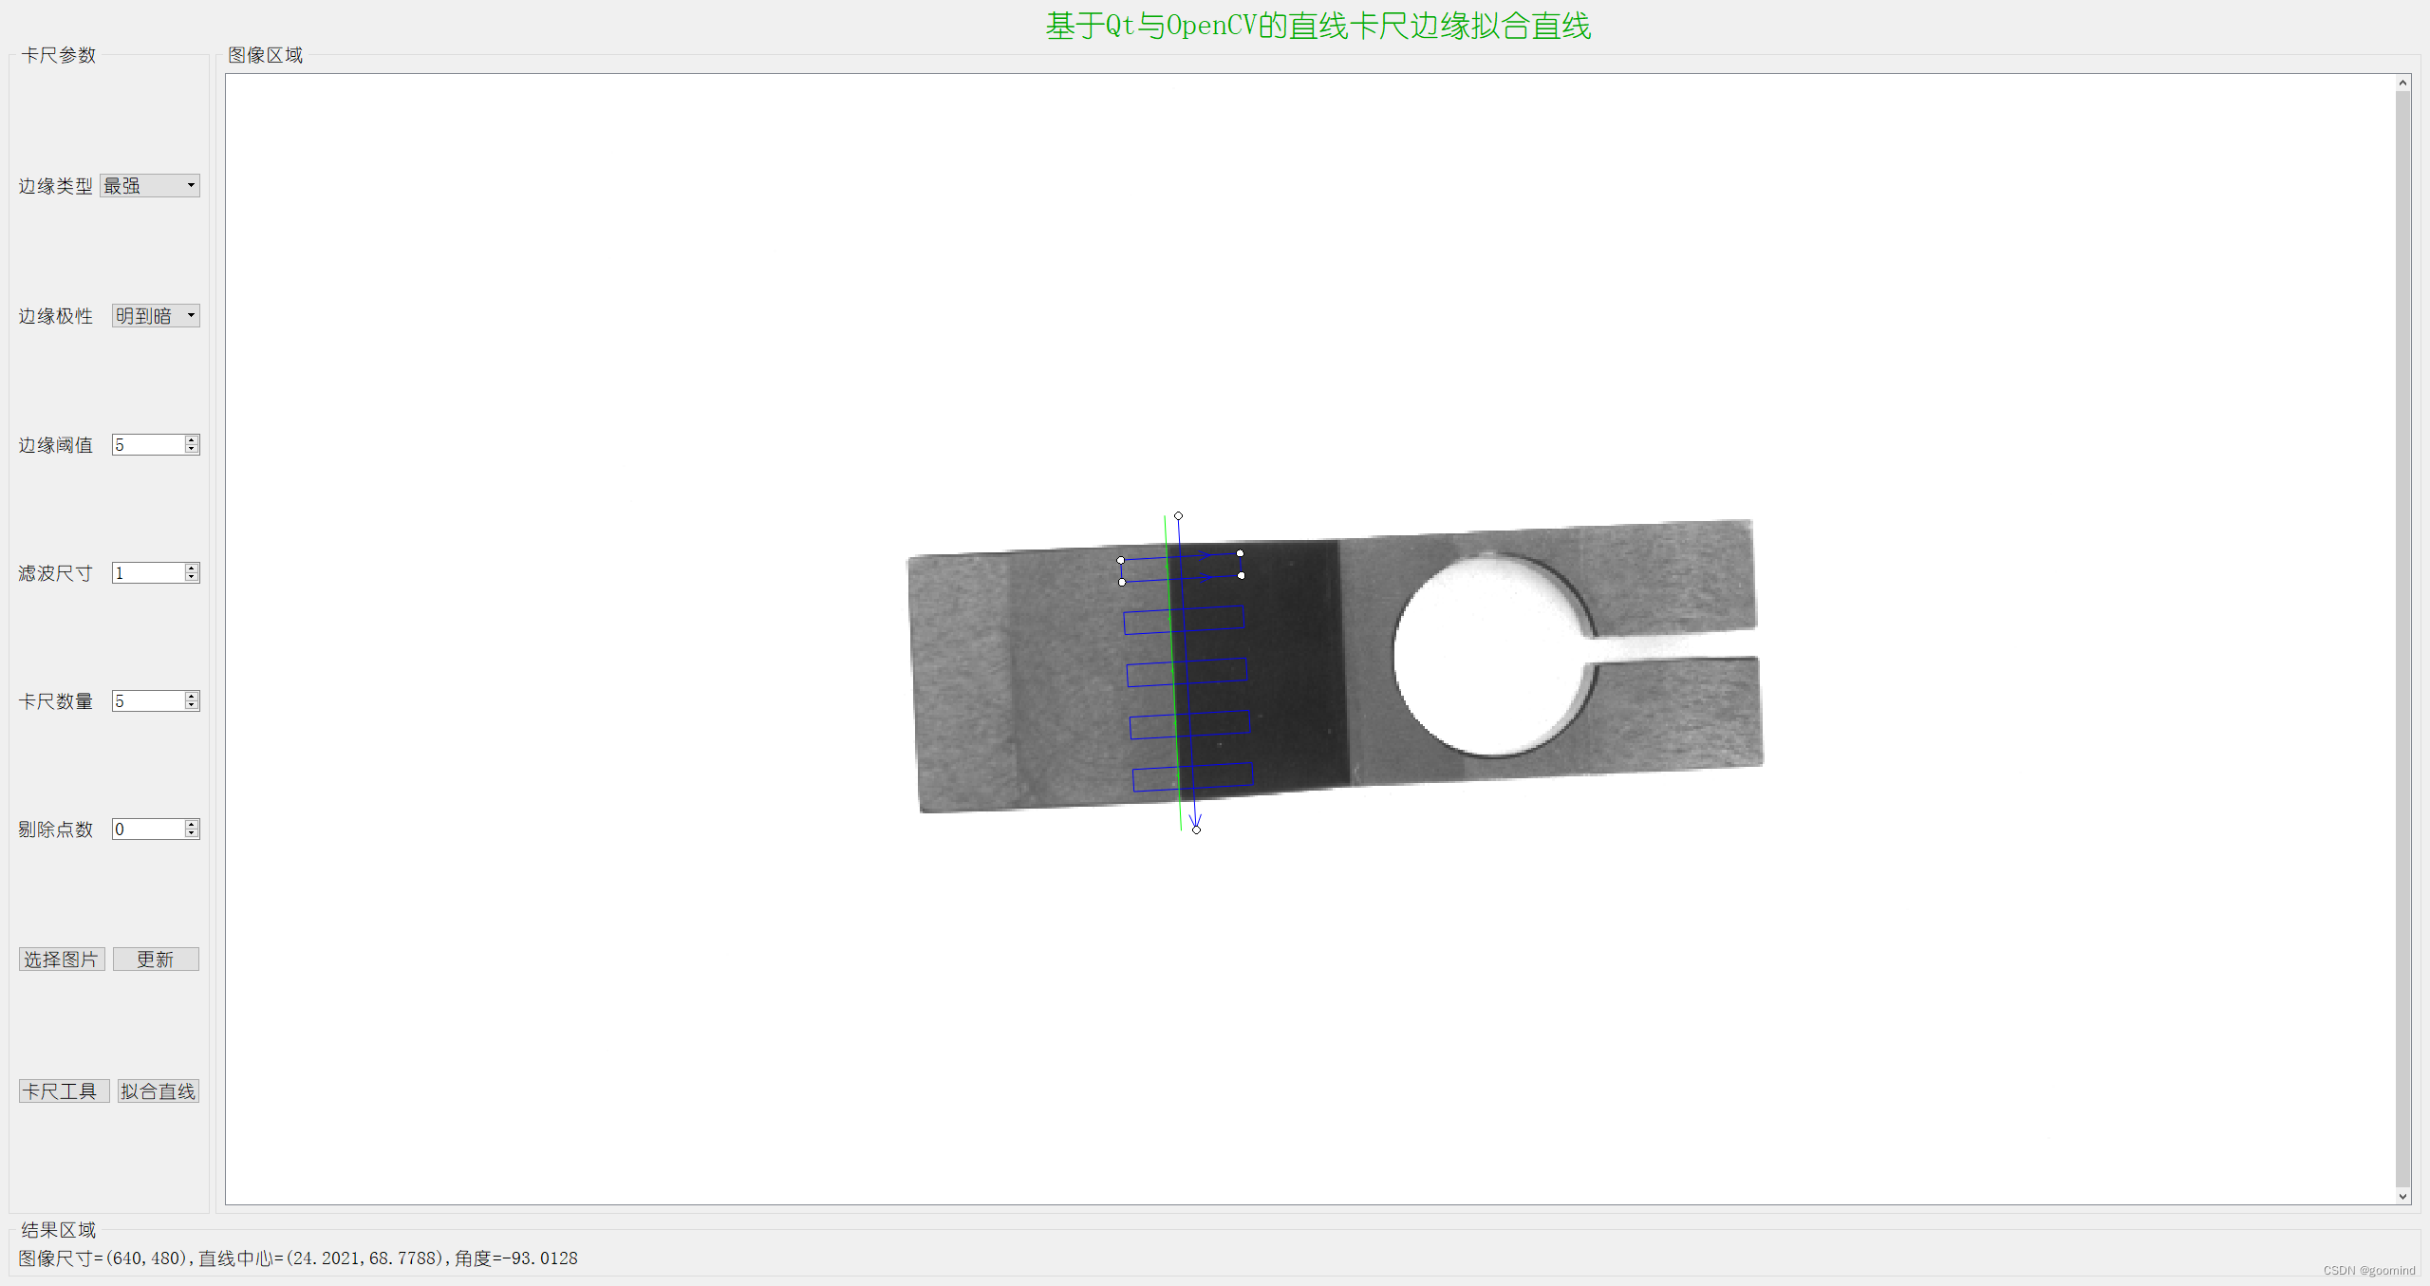Click the bottom-left handle of selected caliper box
Image resolution: width=2430 pixels, height=1286 pixels.
pos(1122,582)
